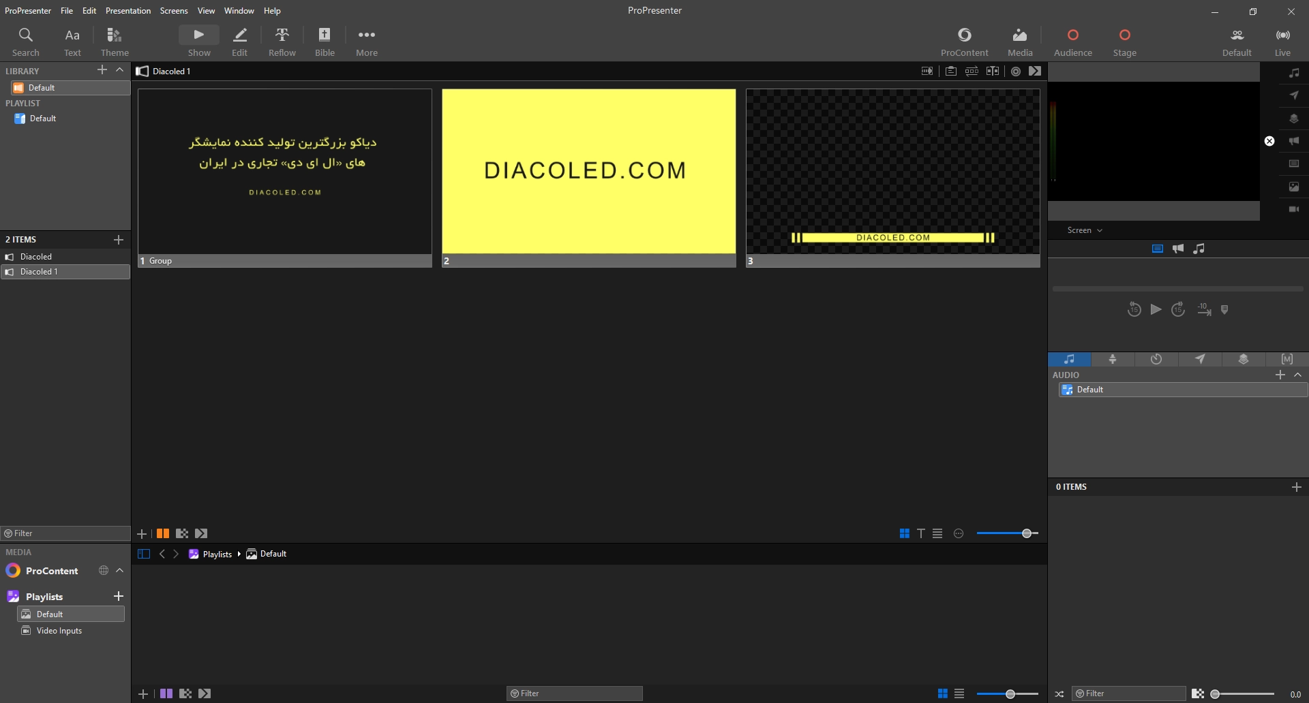Expand breadcrumb arrow after Playlists
The height and width of the screenshot is (703, 1309).
coord(239,554)
